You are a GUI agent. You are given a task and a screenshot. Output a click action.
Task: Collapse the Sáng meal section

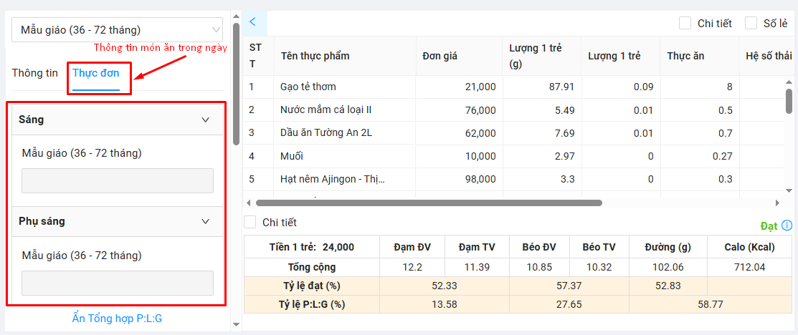[206, 120]
